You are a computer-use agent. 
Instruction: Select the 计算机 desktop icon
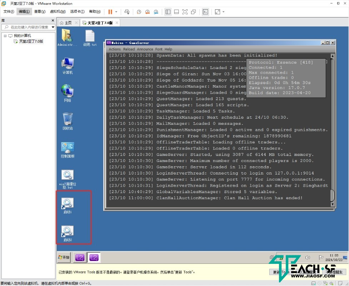click(68, 66)
